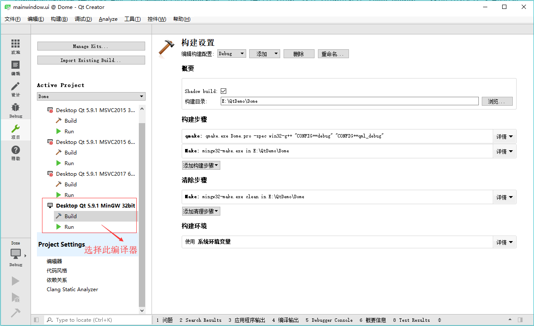
Task: Switch to Debug mode in the sidebar
Action: 16,110
